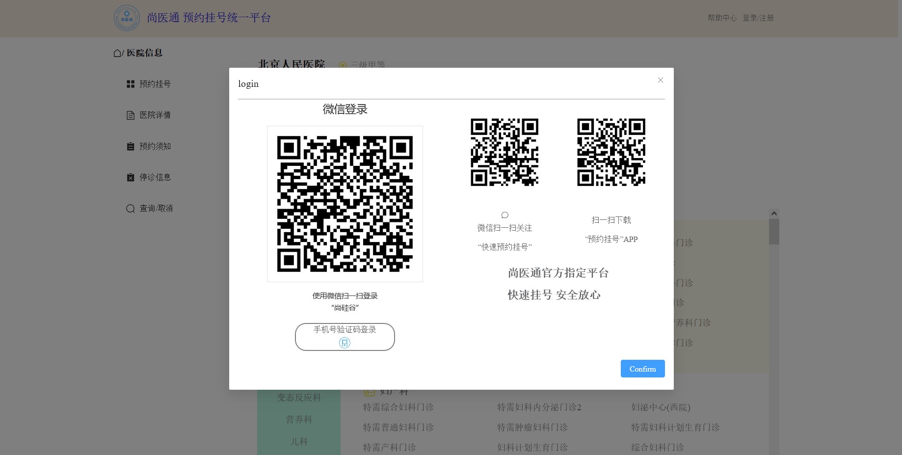Click the 尚医通官方指定平台 text

click(x=558, y=273)
